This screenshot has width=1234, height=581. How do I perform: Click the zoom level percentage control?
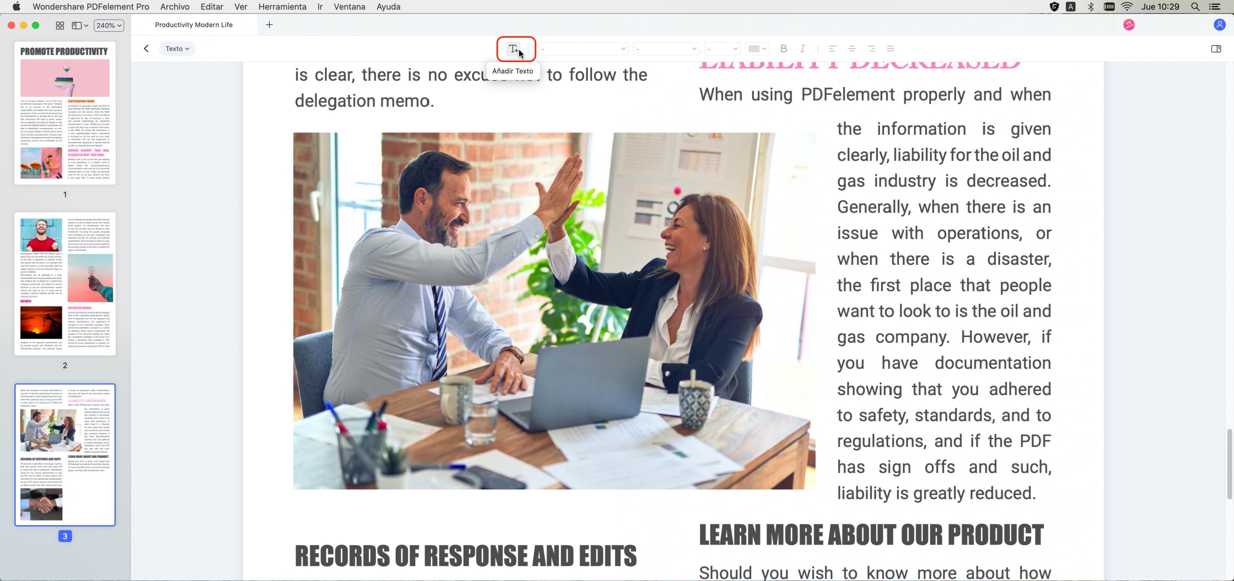[x=109, y=25]
